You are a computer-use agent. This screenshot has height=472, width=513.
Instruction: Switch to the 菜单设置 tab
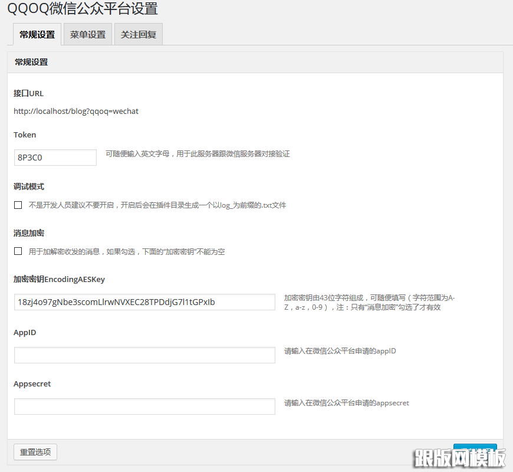point(87,34)
